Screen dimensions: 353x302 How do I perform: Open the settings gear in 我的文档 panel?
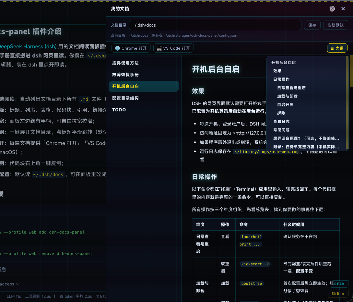332,9
